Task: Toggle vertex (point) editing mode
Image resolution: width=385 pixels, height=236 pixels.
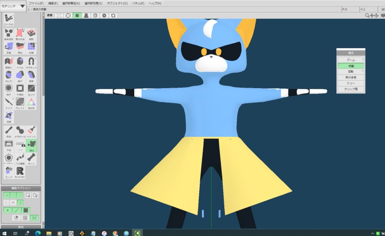Action: (x=8, y=210)
